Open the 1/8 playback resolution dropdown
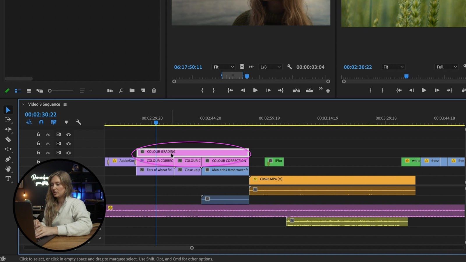Viewport: 466px width, 262px height. click(x=270, y=67)
